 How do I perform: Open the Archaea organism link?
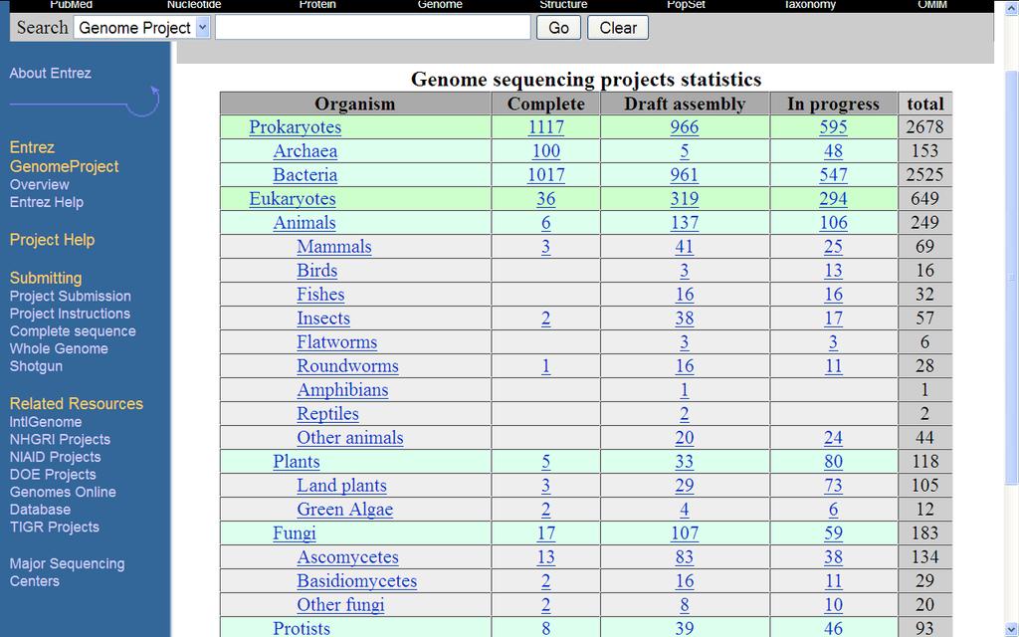(x=305, y=151)
